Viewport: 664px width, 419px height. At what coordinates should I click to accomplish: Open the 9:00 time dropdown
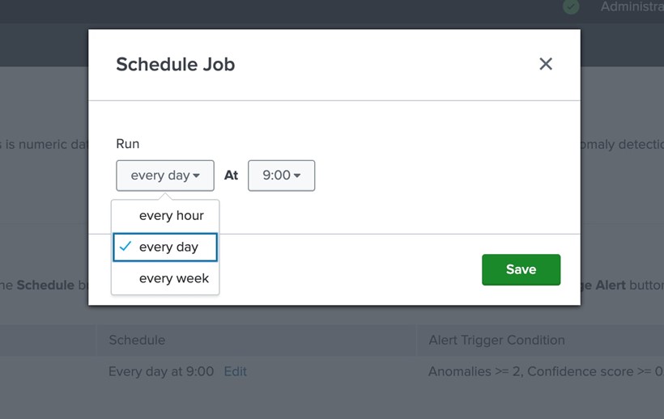coord(281,176)
